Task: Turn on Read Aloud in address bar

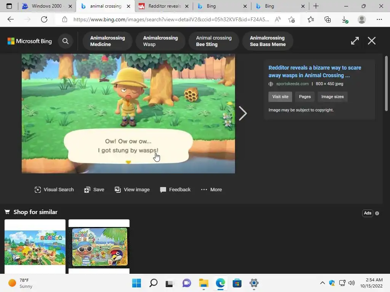Action: 278,19
